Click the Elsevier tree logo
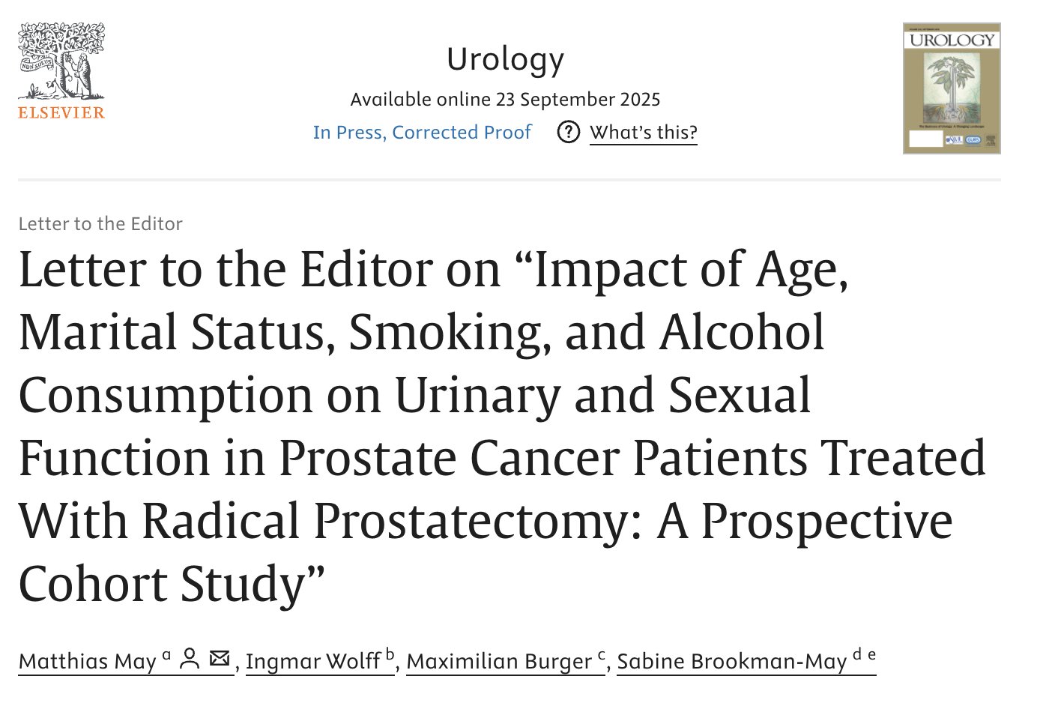Screen dimensions: 1043x706 (x=61, y=61)
